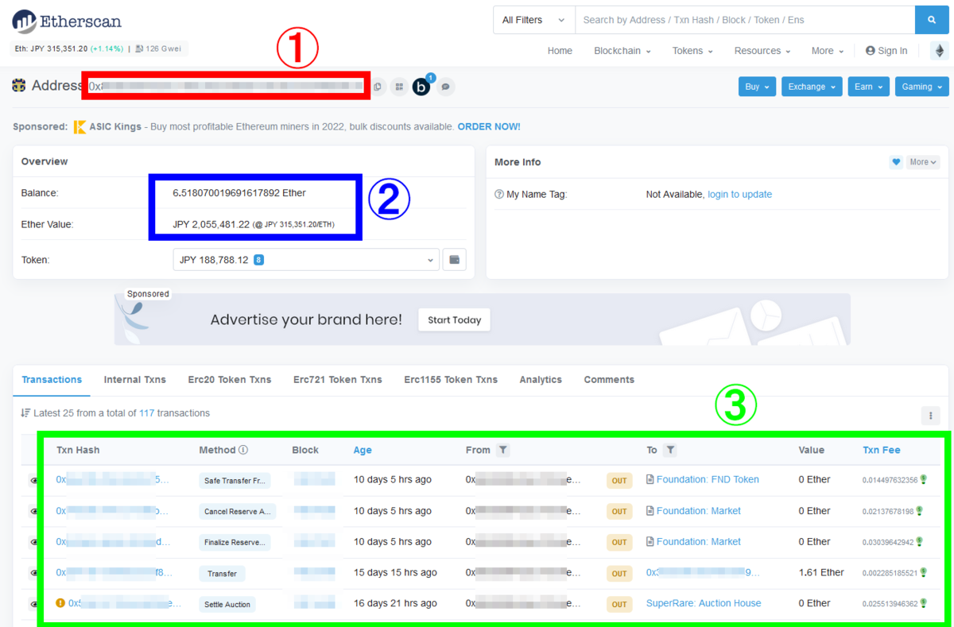Open the Buy dropdown button
The height and width of the screenshot is (627, 954).
point(758,87)
